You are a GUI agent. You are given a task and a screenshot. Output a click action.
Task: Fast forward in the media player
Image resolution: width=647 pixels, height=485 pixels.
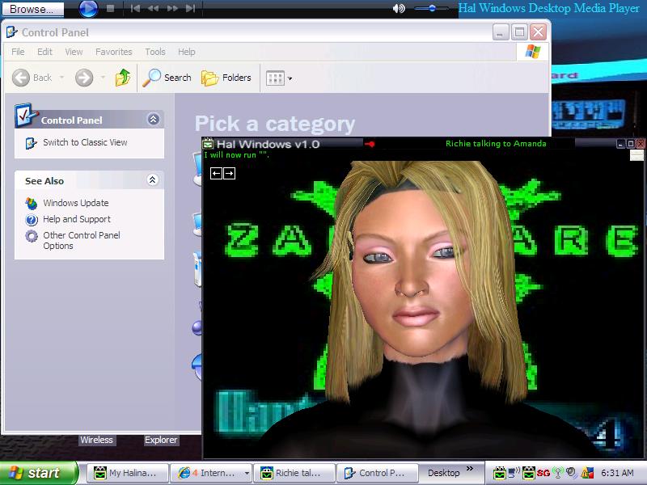[x=172, y=8]
